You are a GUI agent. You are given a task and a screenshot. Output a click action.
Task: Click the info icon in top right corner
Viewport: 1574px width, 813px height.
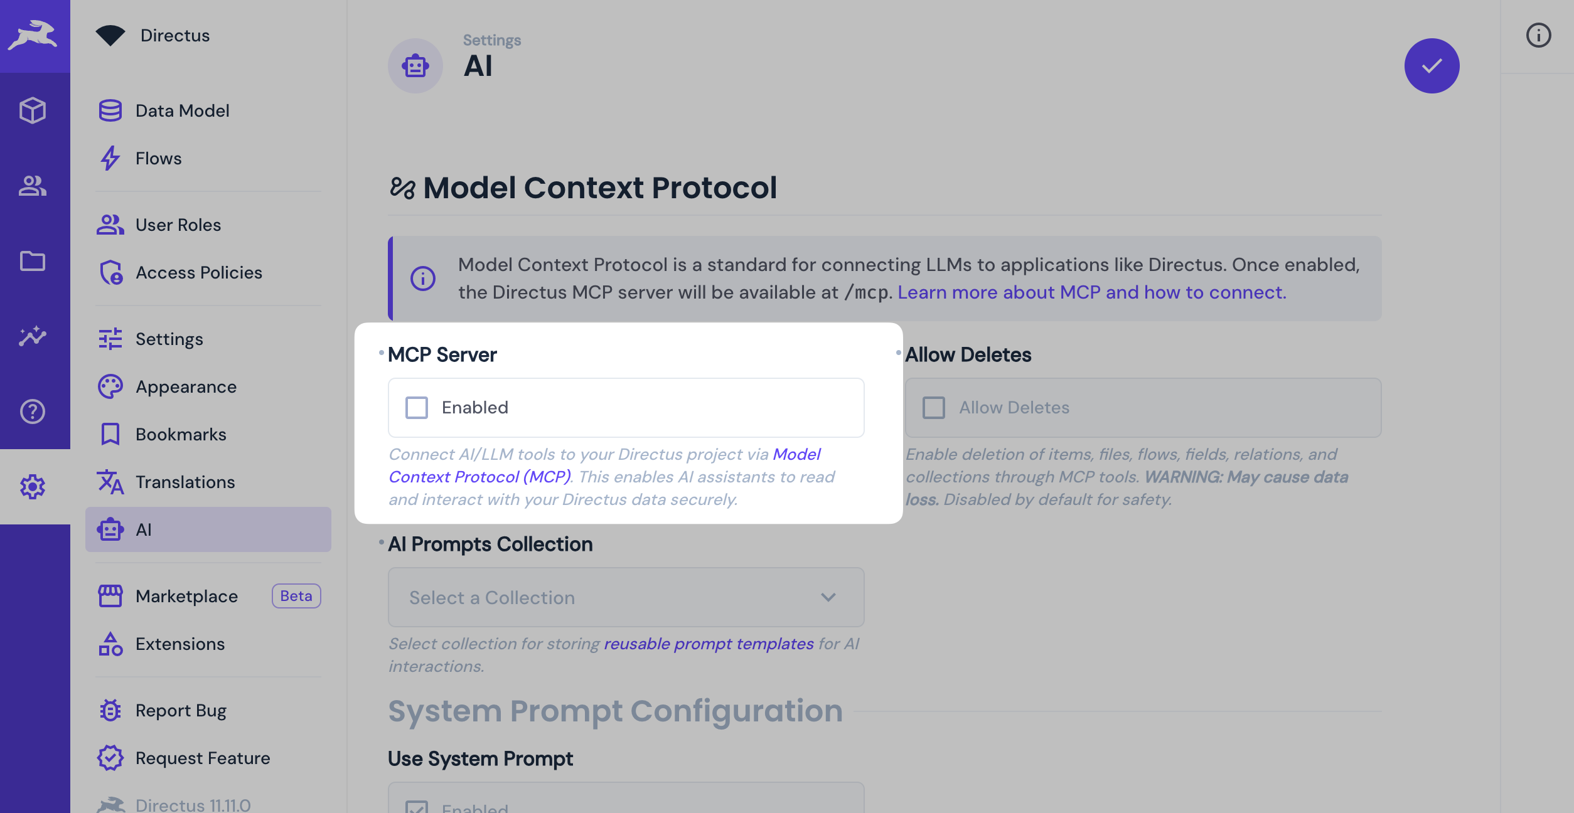coord(1538,35)
